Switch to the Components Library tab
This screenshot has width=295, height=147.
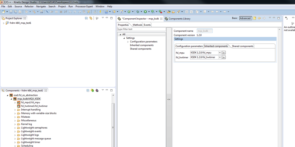tap(177, 19)
